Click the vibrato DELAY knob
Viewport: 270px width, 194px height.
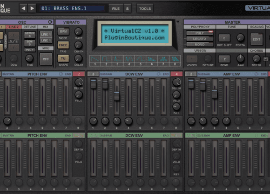(x=78, y=58)
